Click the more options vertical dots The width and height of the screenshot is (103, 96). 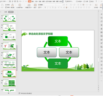point(99,2)
